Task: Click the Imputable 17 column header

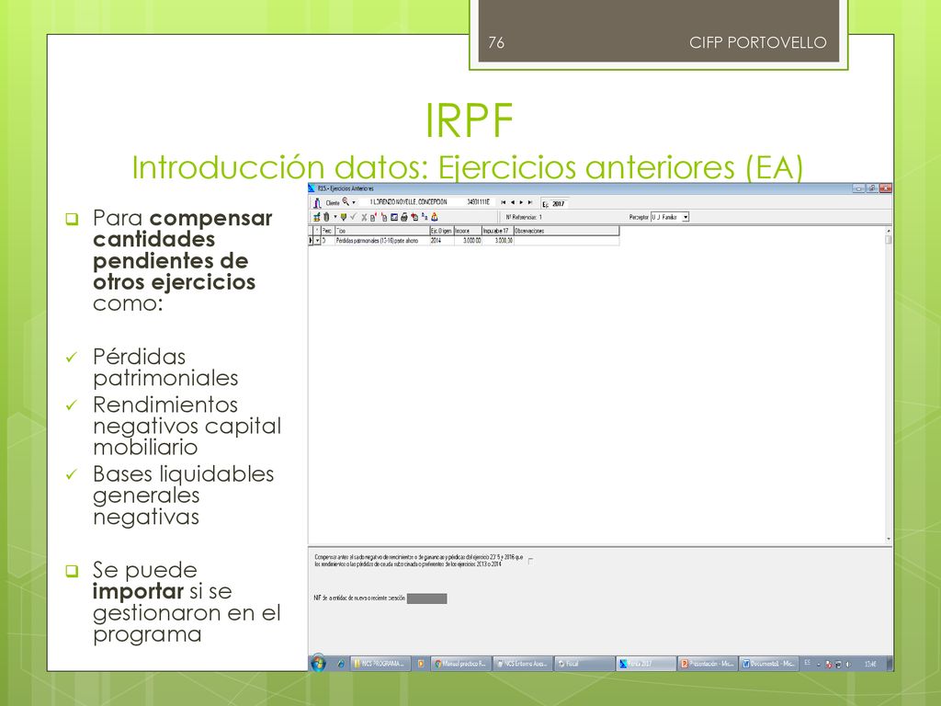Action: click(x=497, y=231)
